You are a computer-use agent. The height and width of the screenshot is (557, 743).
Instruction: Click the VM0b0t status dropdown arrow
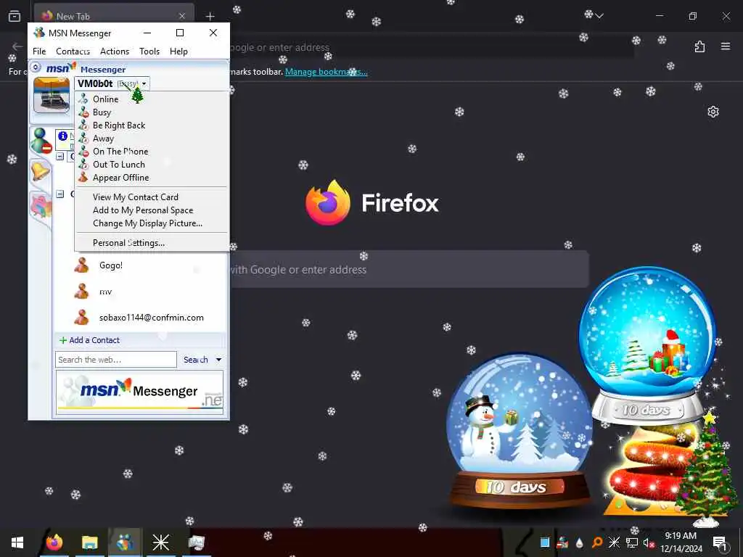click(x=144, y=84)
